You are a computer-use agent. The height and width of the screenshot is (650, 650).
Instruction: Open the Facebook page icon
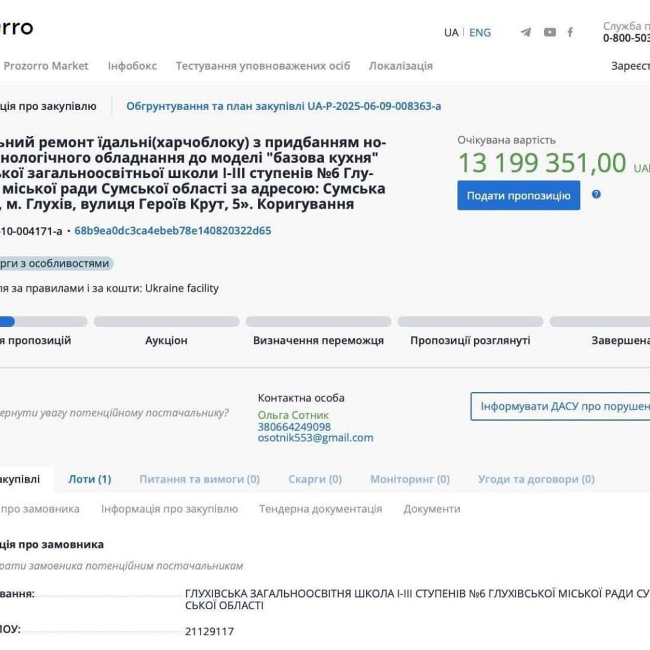[570, 32]
